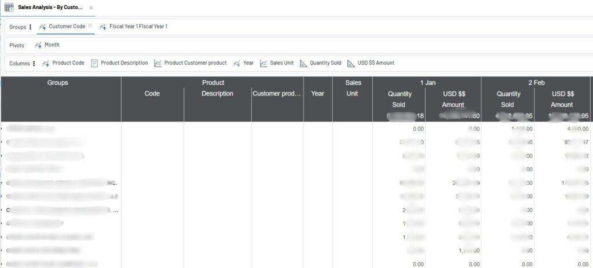The width and height of the screenshot is (593, 268).
Task: Select the Customer Code group chip
Action: point(67,27)
